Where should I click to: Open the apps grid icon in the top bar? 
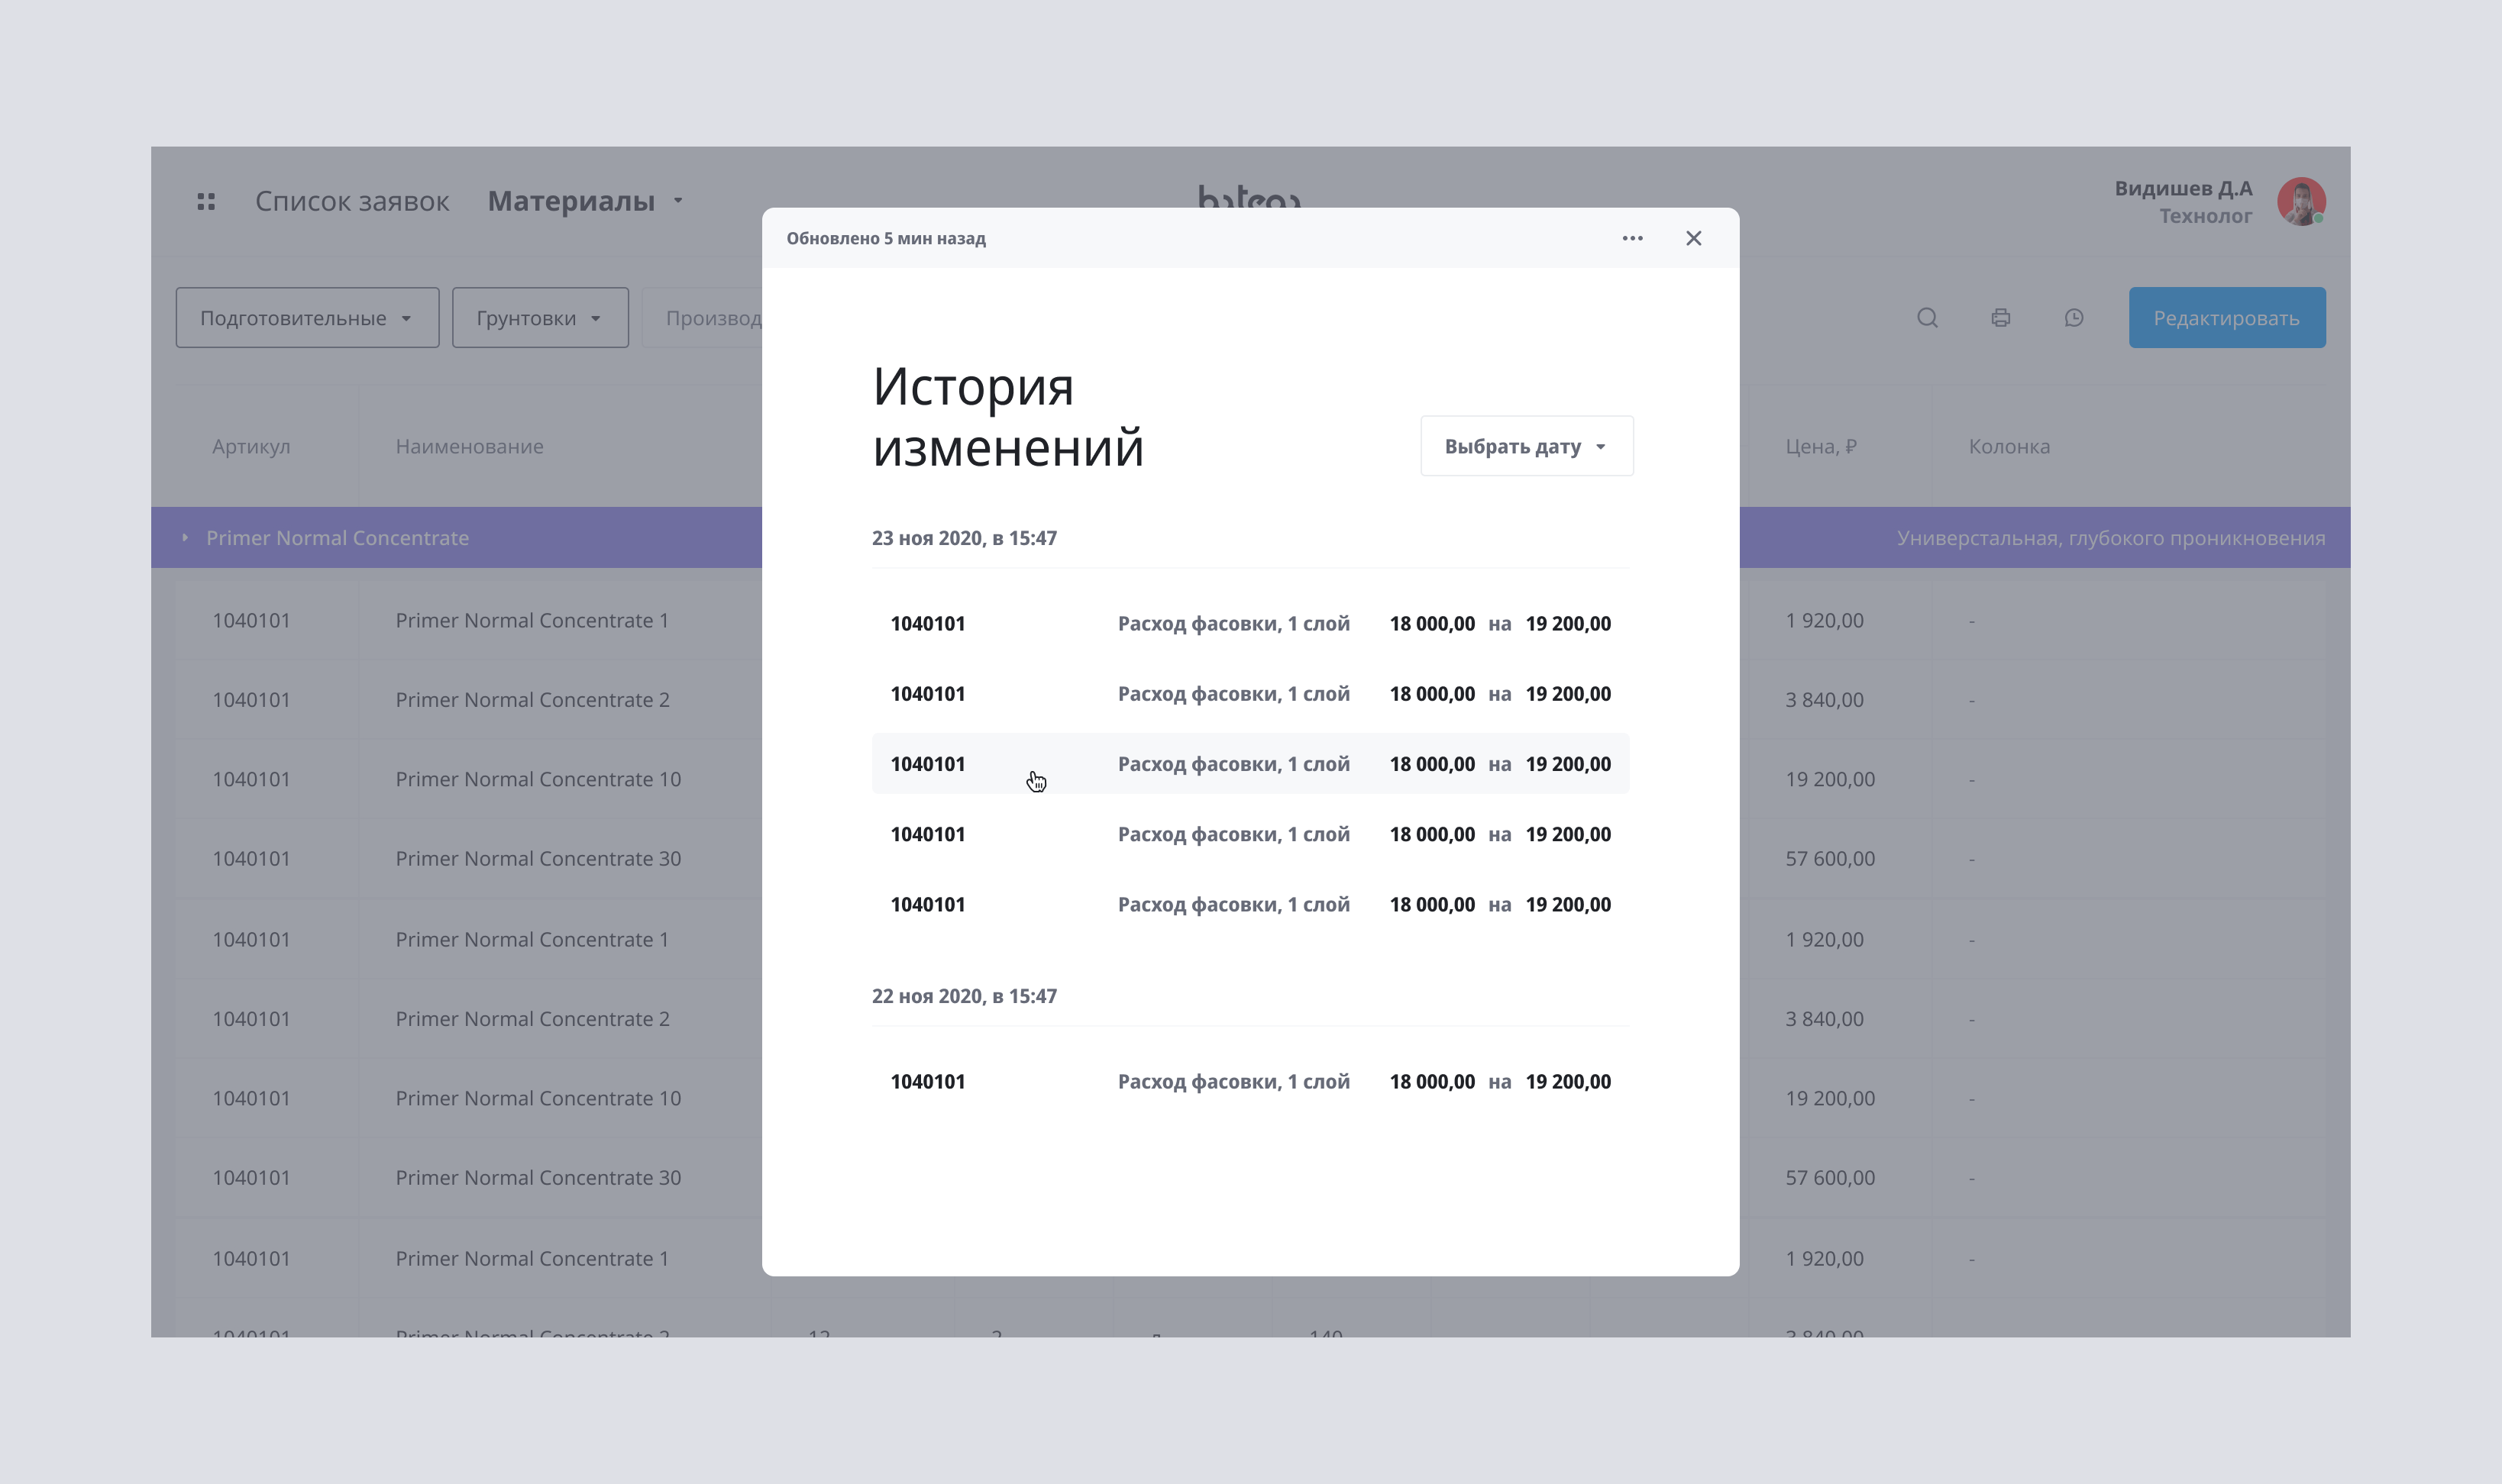click(206, 201)
